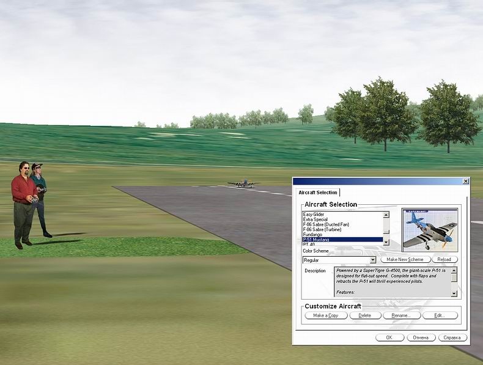
Task: Confirm selection with OK button
Action: pyautogui.click(x=389, y=337)
